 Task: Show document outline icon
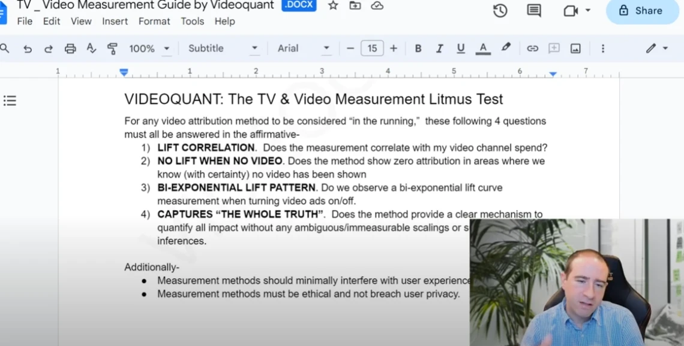[x=10, y=101]
